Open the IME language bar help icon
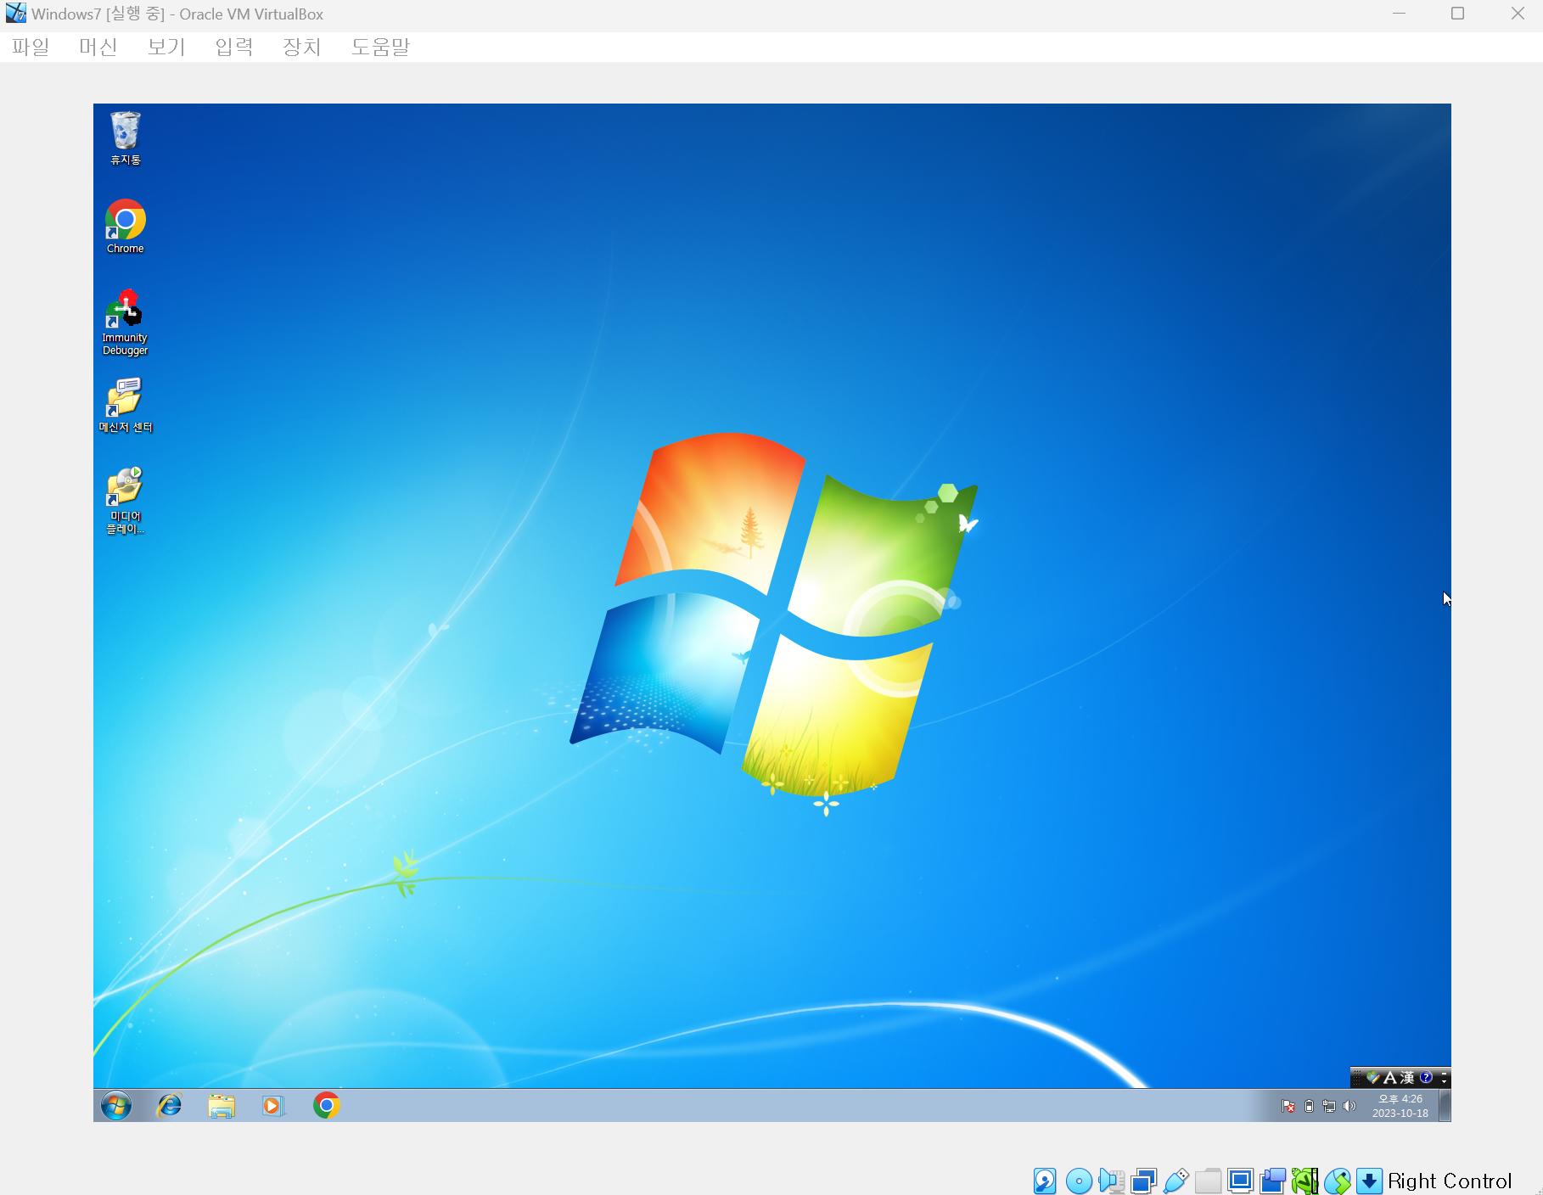The image size is (1543, 1195). pyautogui.click(x=1426, y=1077)
